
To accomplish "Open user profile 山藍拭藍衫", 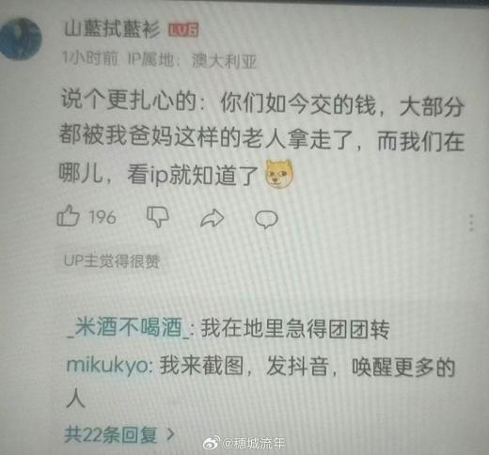I will (x=112, y=29).
